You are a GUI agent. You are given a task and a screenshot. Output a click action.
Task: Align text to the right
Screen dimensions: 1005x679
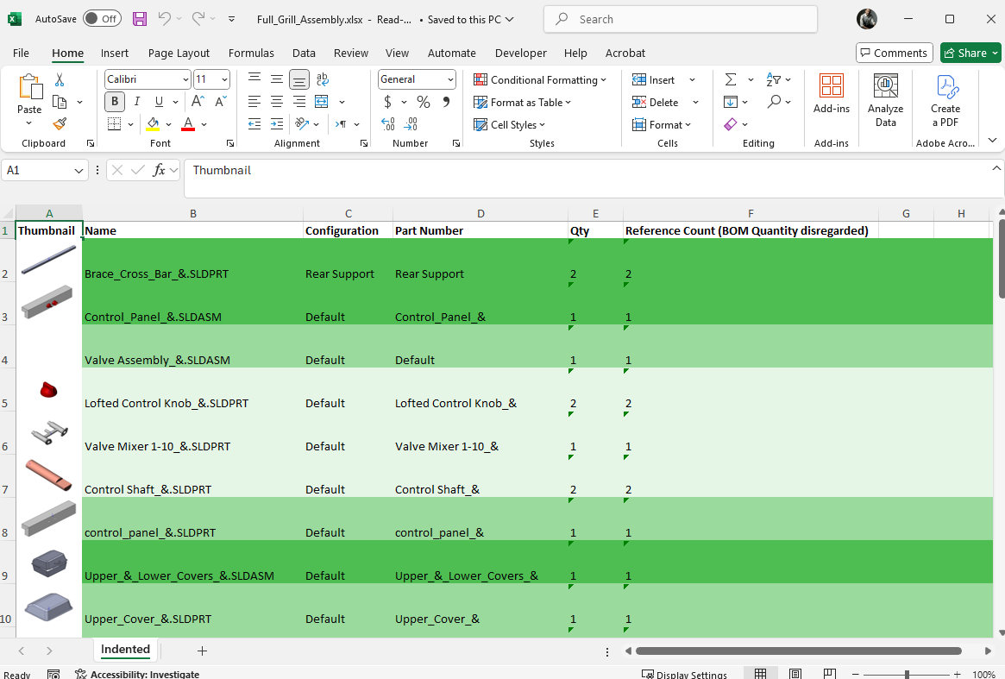click(x=299, y=101)
